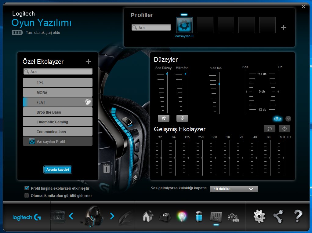Viewport: 312px width, 233px height.
Task: Toggle the advanced equalizer view icon
Action: 278,119
